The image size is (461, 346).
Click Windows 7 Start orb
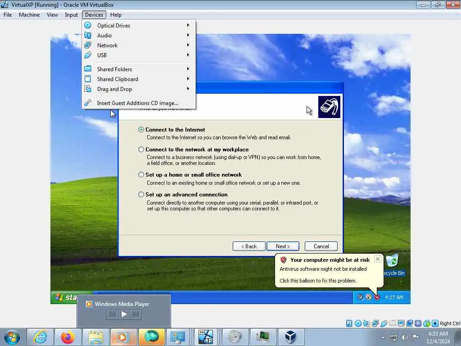click(x=12, y=337)
